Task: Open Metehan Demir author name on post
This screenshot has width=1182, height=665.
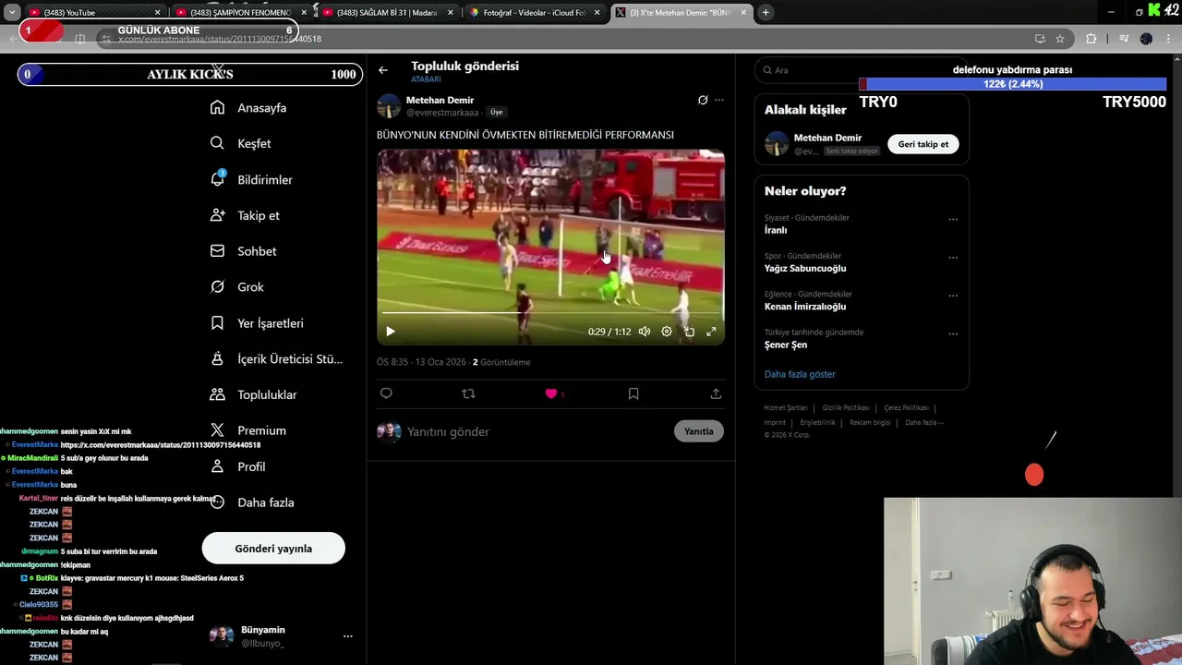Action: (440, 100)
